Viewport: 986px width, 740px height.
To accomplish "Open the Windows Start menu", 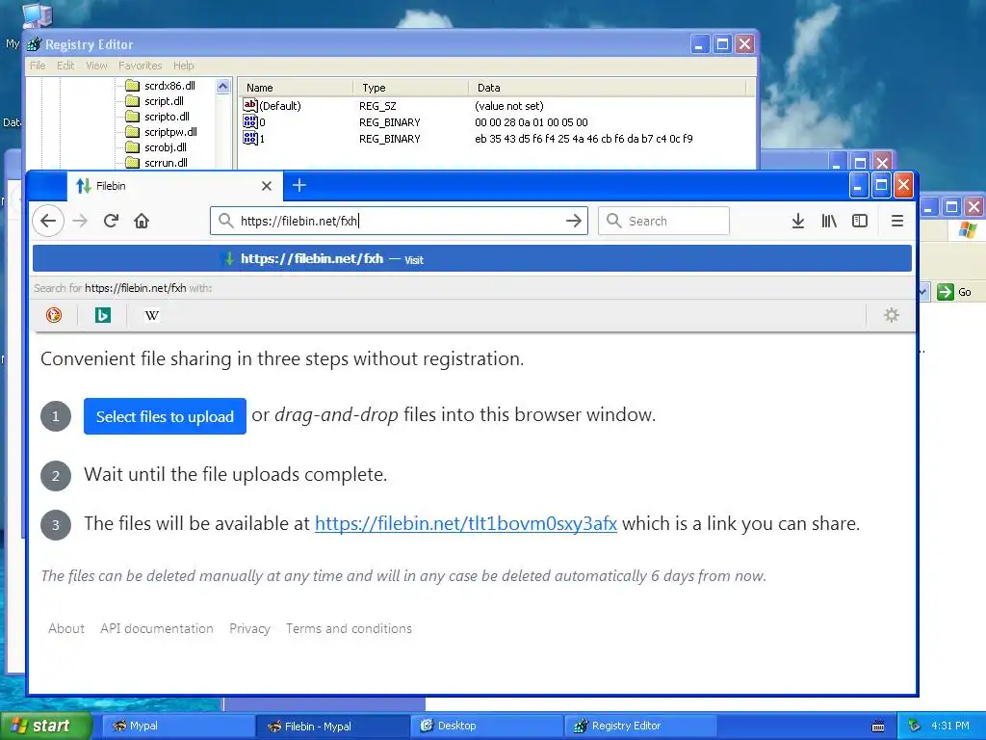I will [x=45, y=726].
